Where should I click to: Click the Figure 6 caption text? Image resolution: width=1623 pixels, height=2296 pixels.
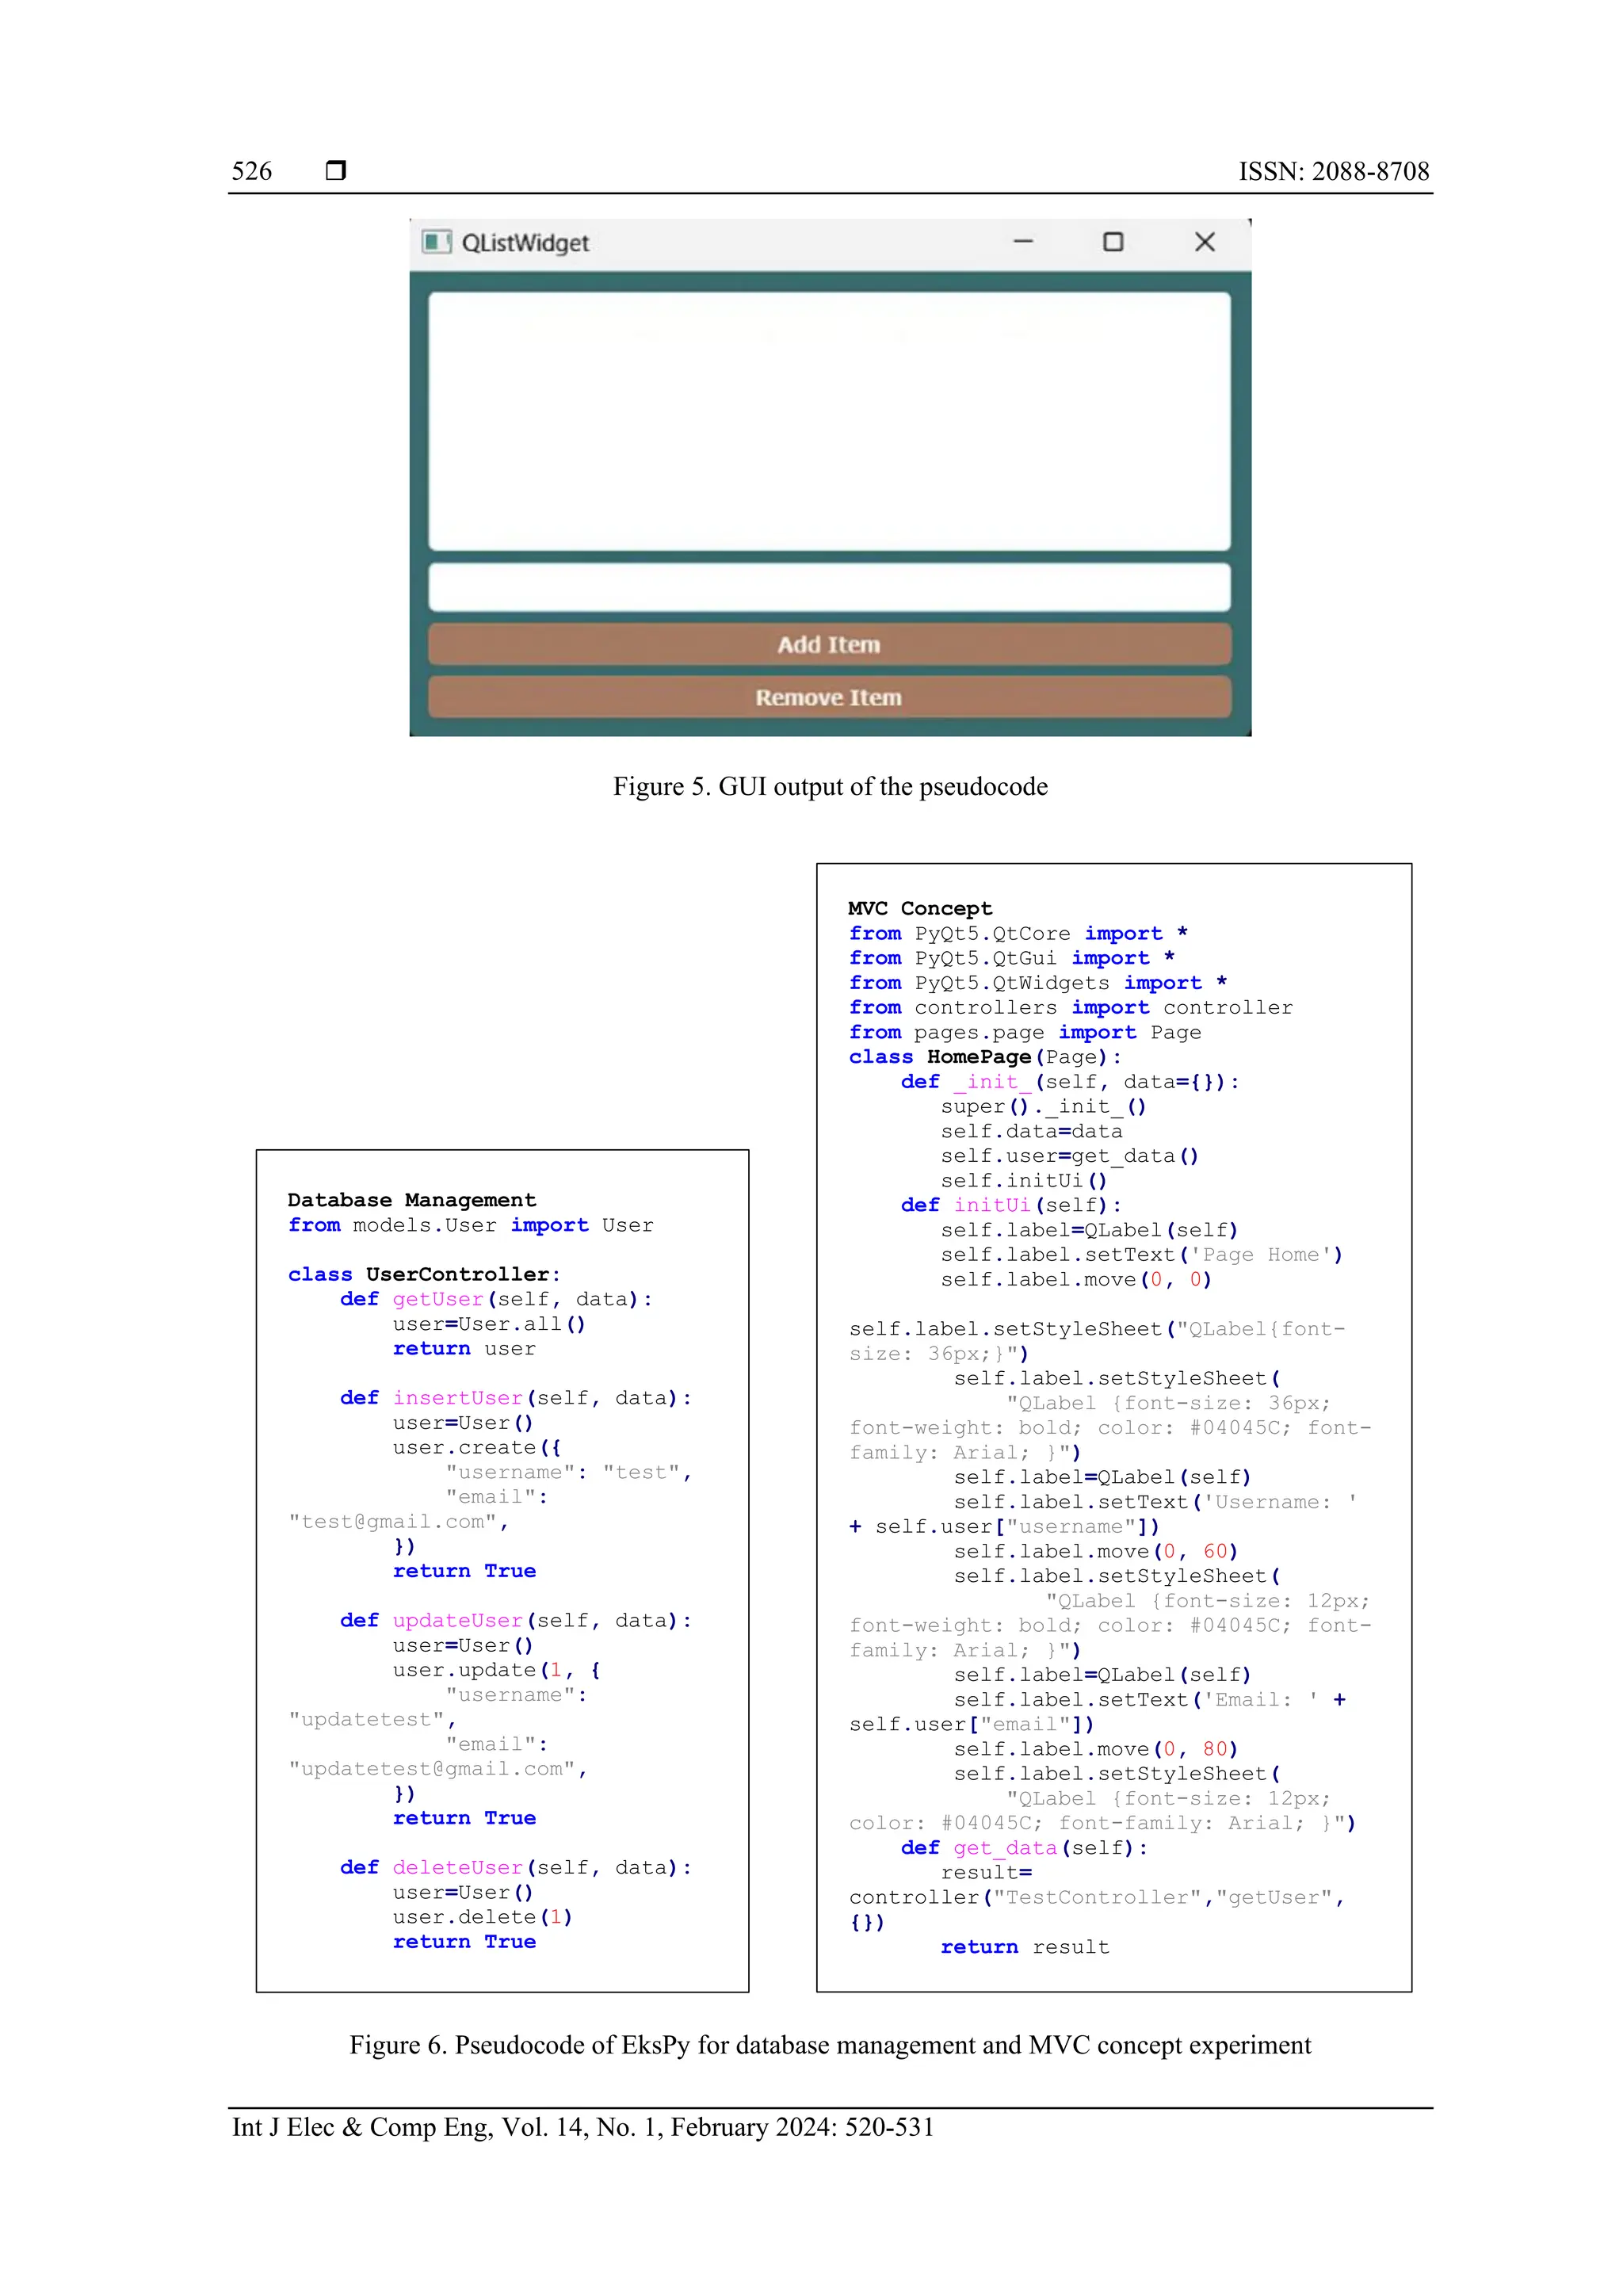pyautogui.click(x=830, y=2045)
